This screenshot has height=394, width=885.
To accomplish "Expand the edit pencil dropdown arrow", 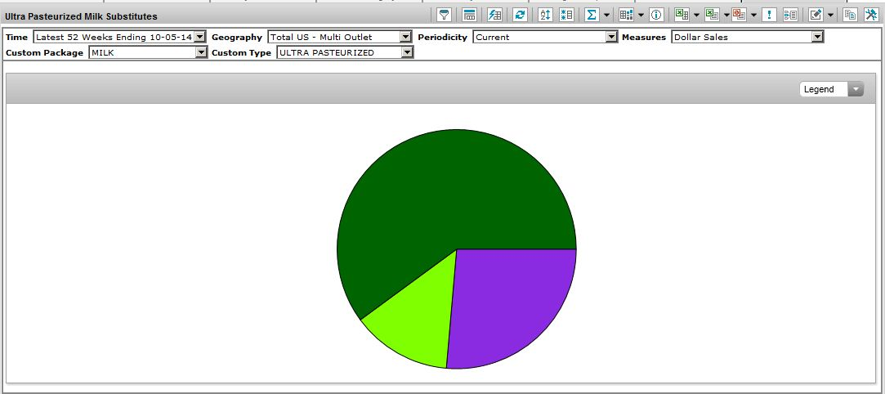I will click(x=830, y=15).
